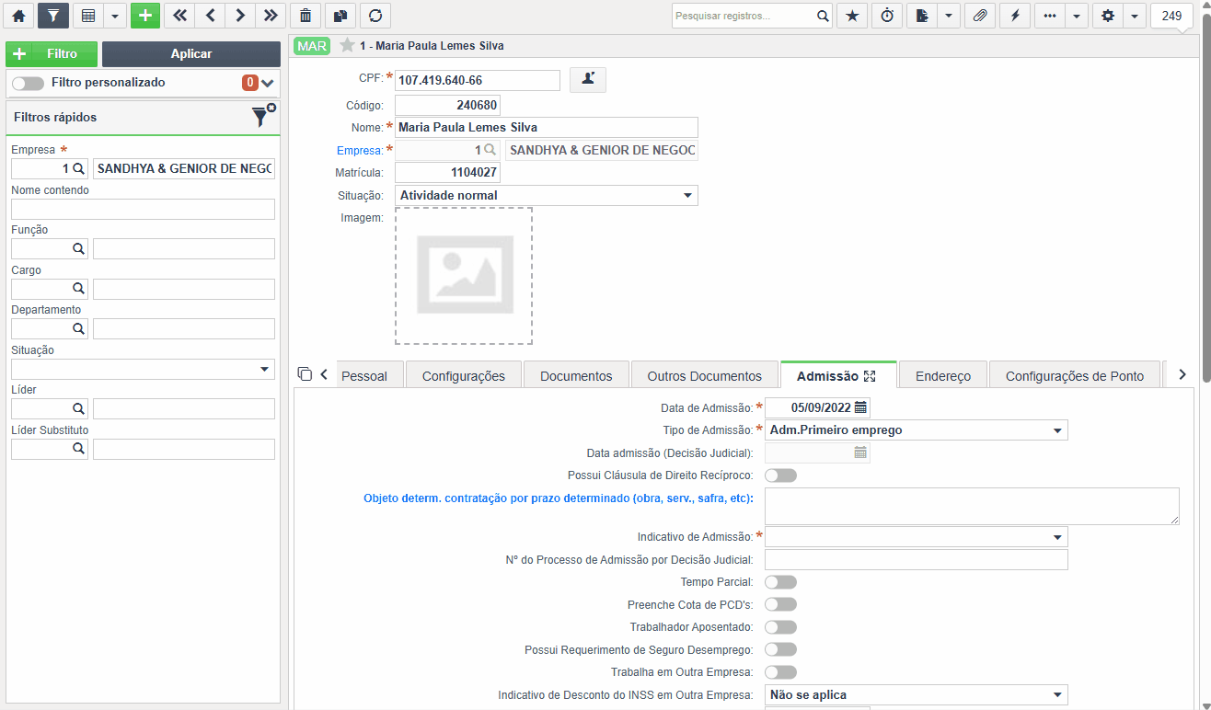
Task: Mark record as favorite with gray star
Action: pos(347,45)
